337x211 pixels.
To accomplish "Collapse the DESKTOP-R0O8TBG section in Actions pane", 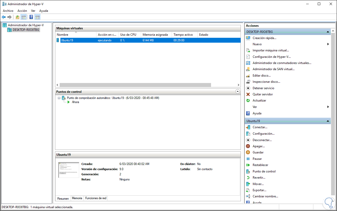I will click(328, 32).
